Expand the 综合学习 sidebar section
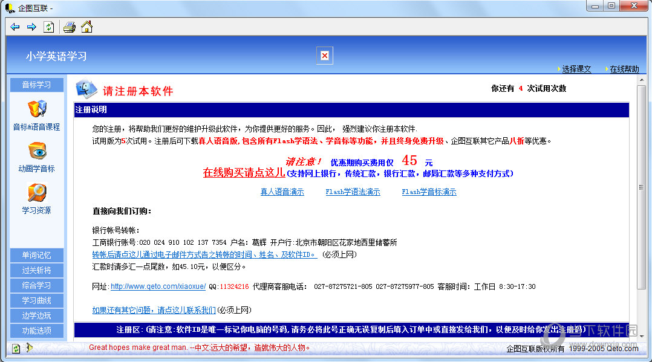The image size is (652, 362). pos(37,285)
